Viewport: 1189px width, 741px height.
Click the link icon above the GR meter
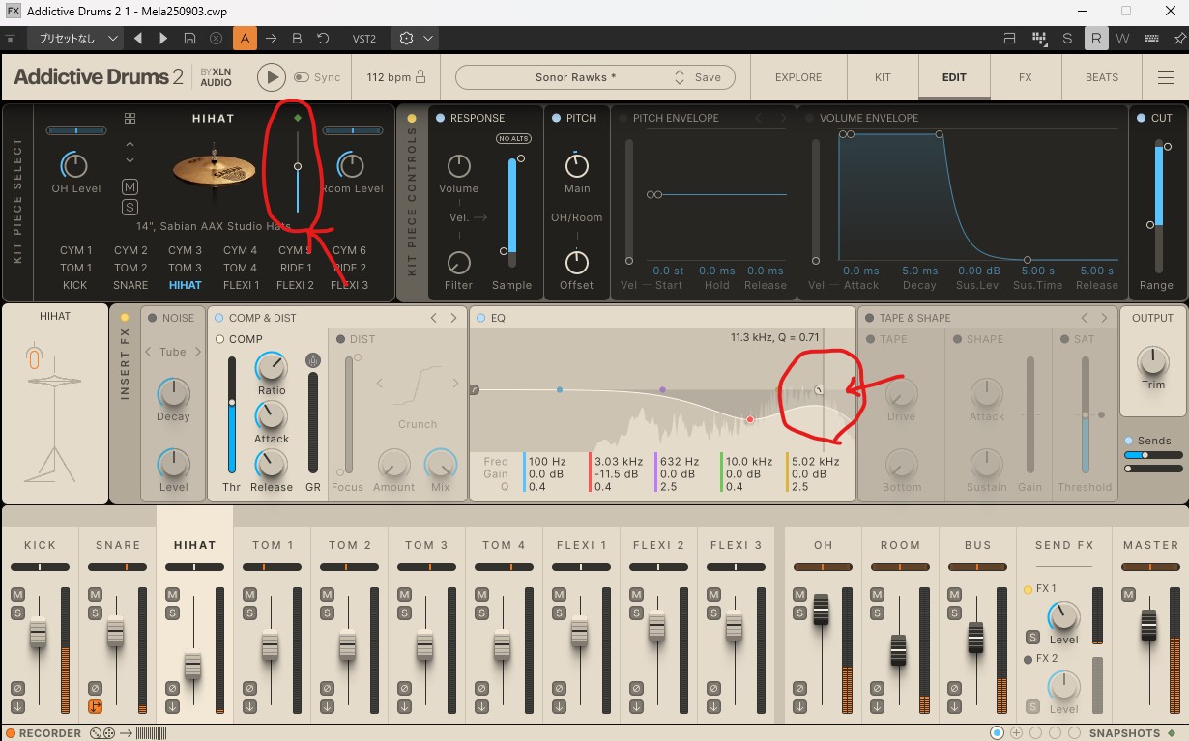(x=312, y=359)
